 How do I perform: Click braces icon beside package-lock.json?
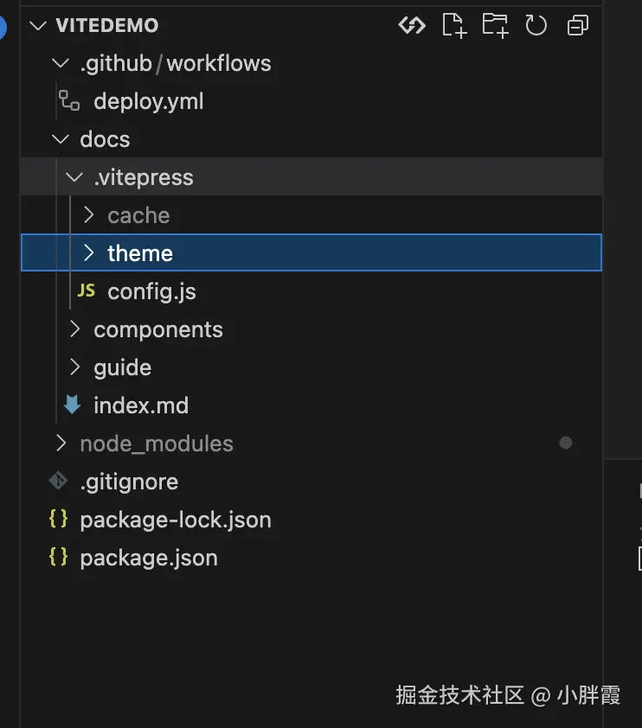(59, 520)
